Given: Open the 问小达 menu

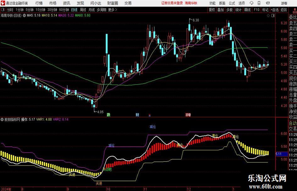Looking at the screenshot, I should 96,3.
